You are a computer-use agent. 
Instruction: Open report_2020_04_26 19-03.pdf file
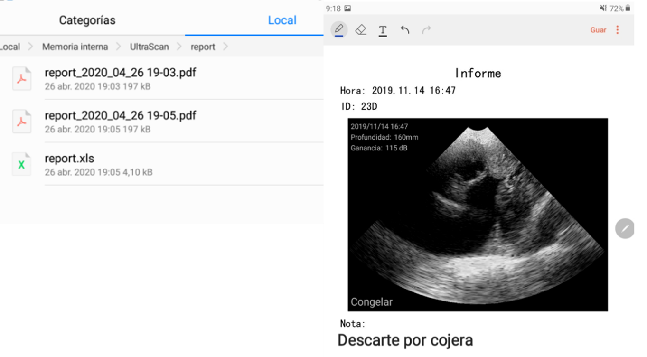click(120, 73)
